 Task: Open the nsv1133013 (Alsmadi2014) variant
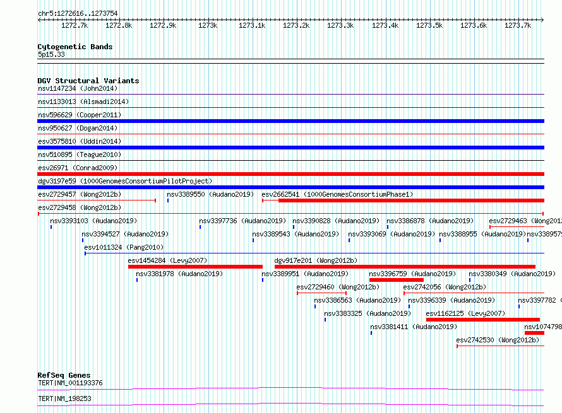tap(83, 102)
